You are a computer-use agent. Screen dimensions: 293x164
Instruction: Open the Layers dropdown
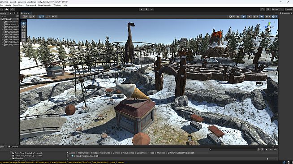point(278,9)
